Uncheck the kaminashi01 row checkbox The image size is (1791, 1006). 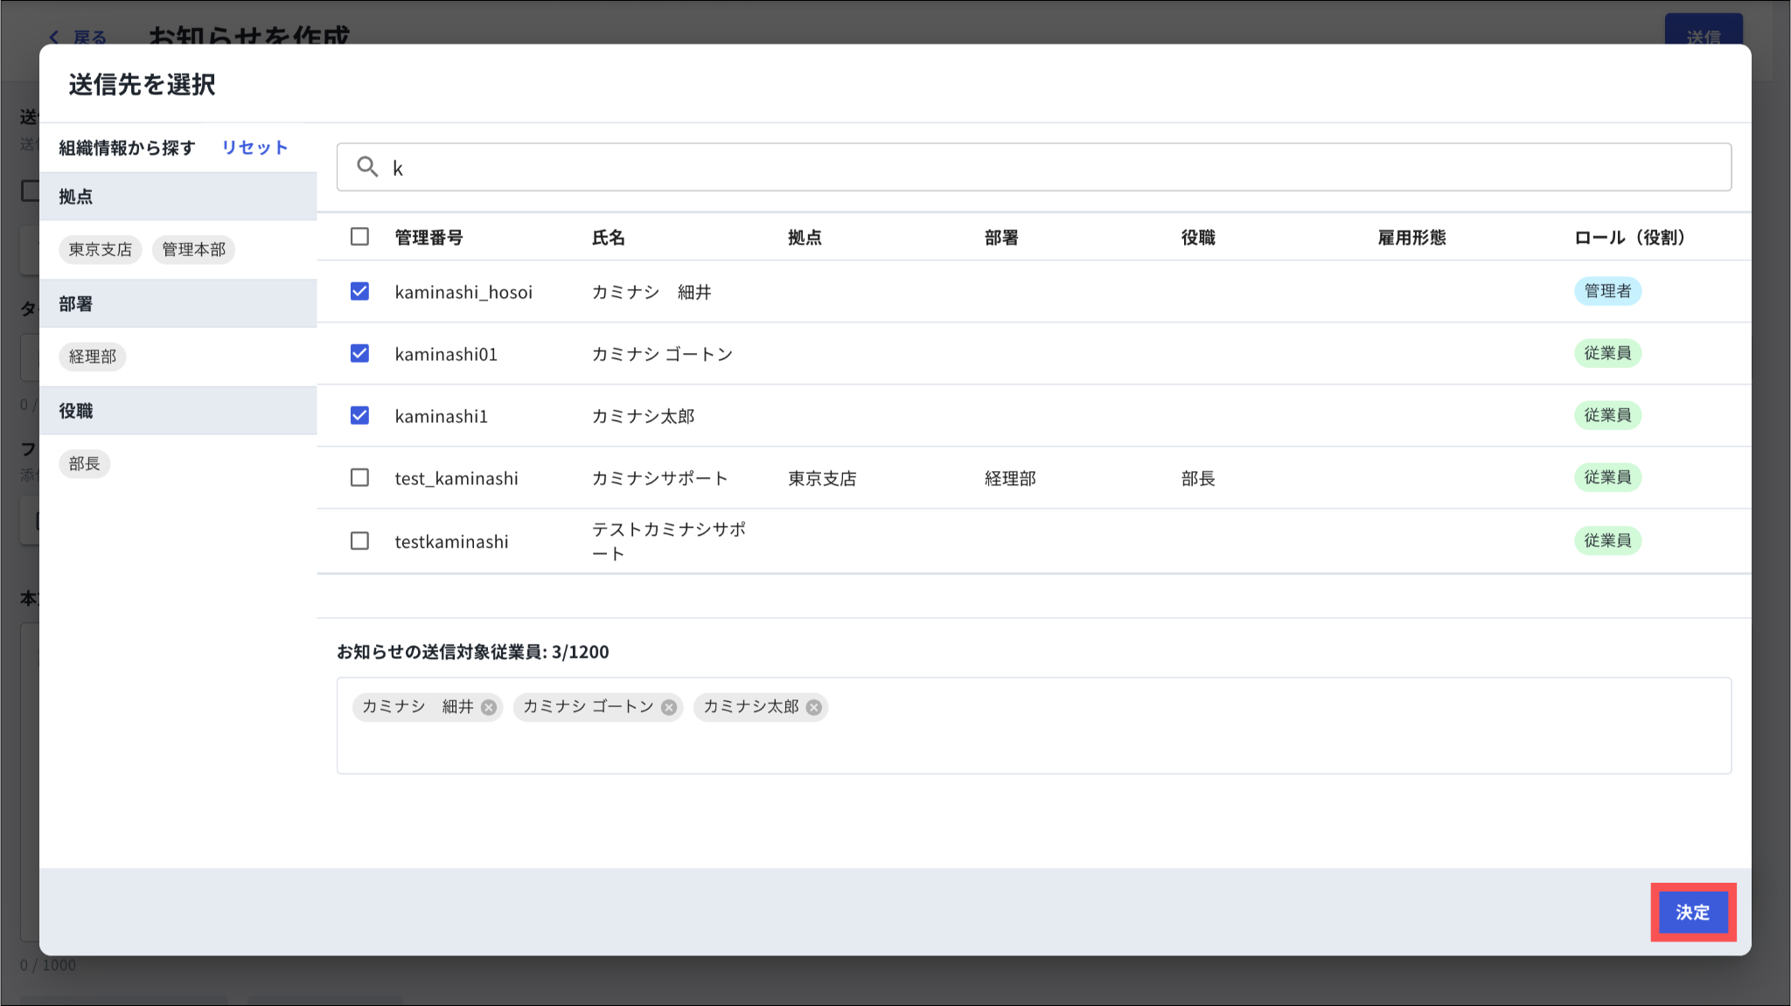pyautogui.click(x=359, y=353)
